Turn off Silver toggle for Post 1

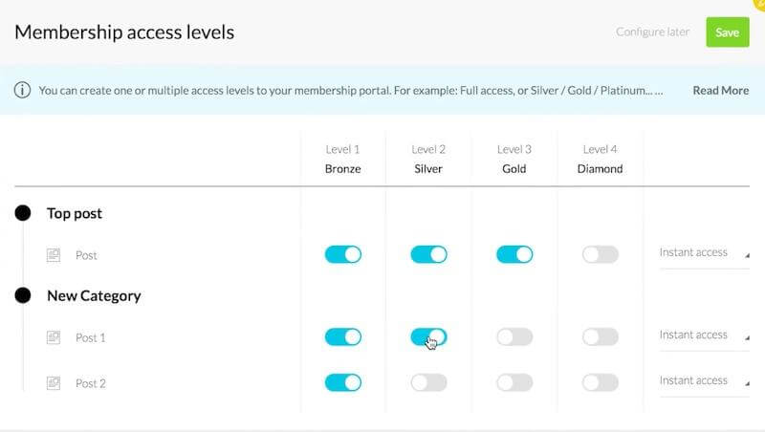[428, 337]
